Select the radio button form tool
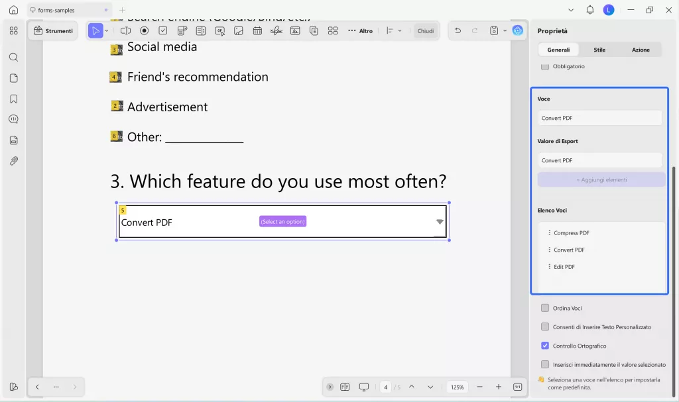 pyautogui.click(x=144, y=30)
